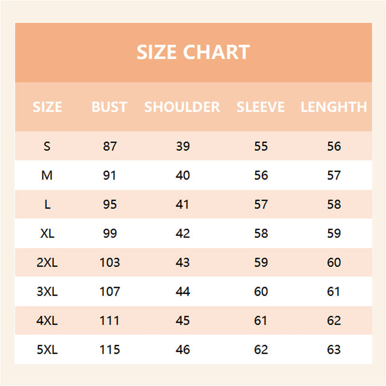This screenshot has width=386, height=386.
Task: Select the 5XL size row label
Action: [x=47, y=349]
